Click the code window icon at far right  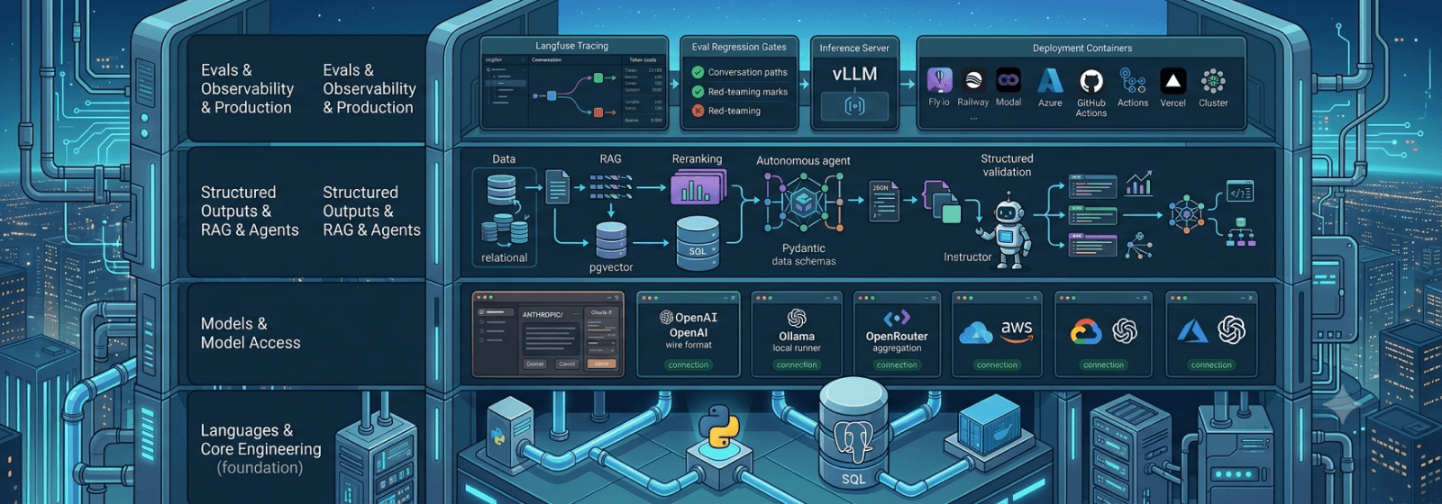1240,192
